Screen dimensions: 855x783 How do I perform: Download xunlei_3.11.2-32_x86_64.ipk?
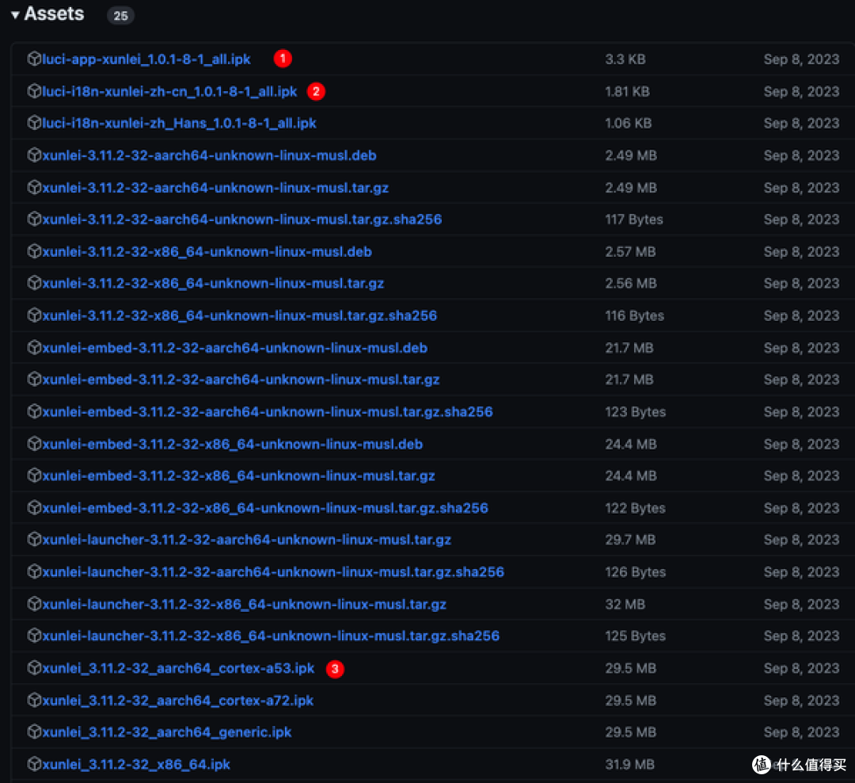pos(136,764)
